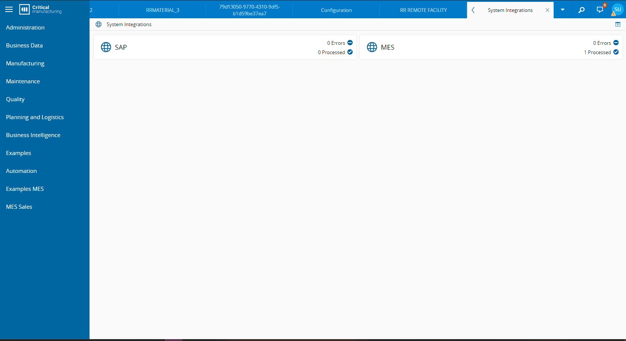Open the Business Data menu
The image size is (626, 341).
coord(45,46)
